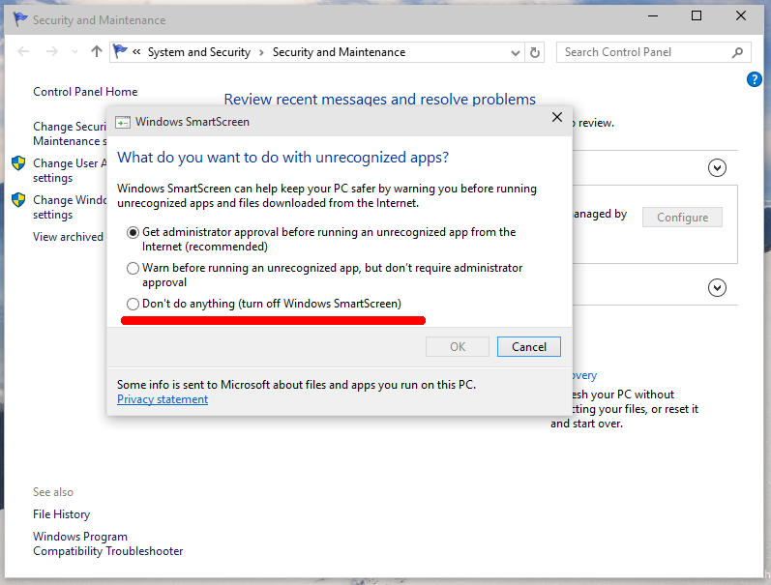
Task: Click the Cancel button
Action: (x=528, y=347)
